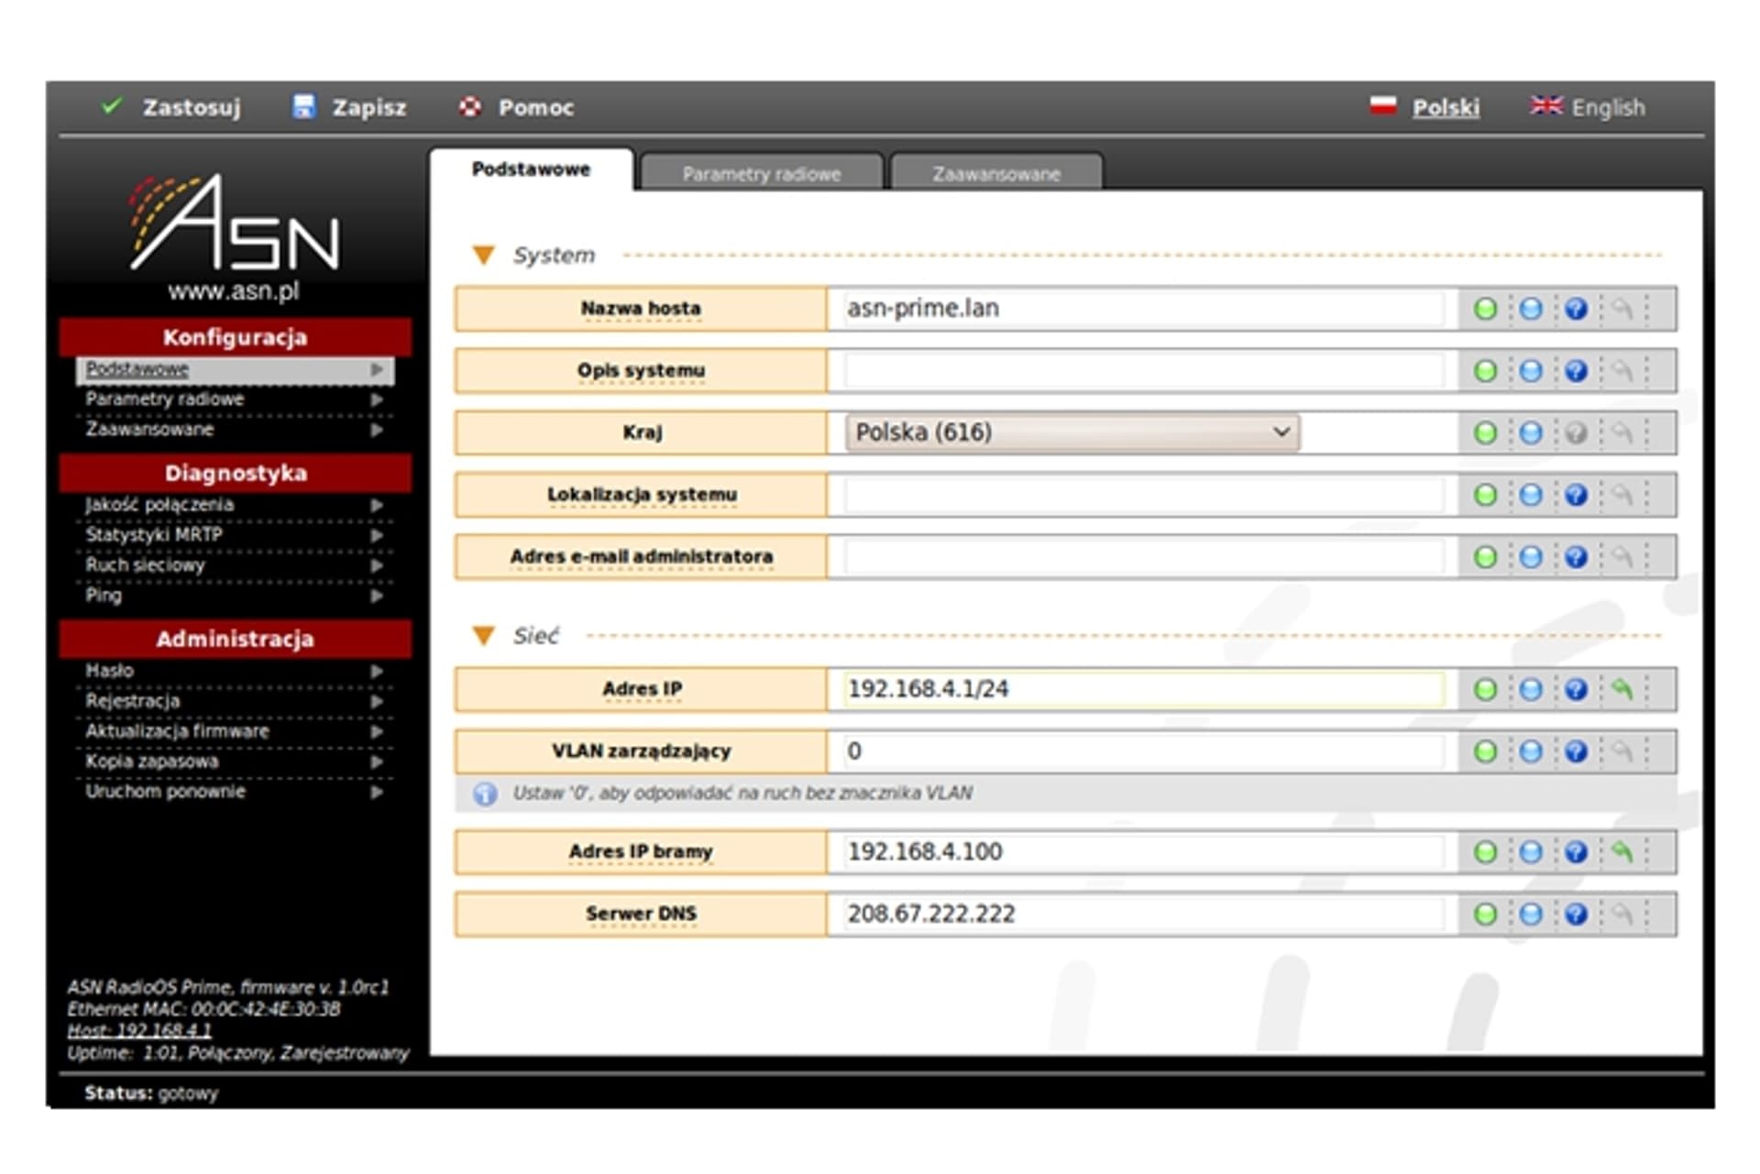Click the green circle icon in Kraj row

tap(1485, 433)
